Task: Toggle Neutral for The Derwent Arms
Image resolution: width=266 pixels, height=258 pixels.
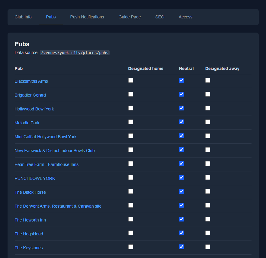Action: 181,205
